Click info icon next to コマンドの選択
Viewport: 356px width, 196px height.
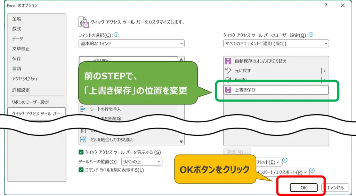(x=116, y=35)
